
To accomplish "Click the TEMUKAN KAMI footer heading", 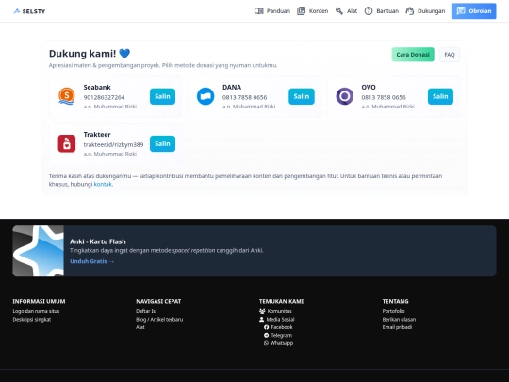I will (281, 301).
